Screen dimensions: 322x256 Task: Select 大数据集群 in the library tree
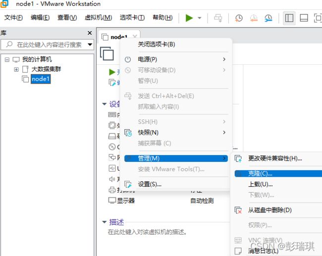click(x=46, y=69)
